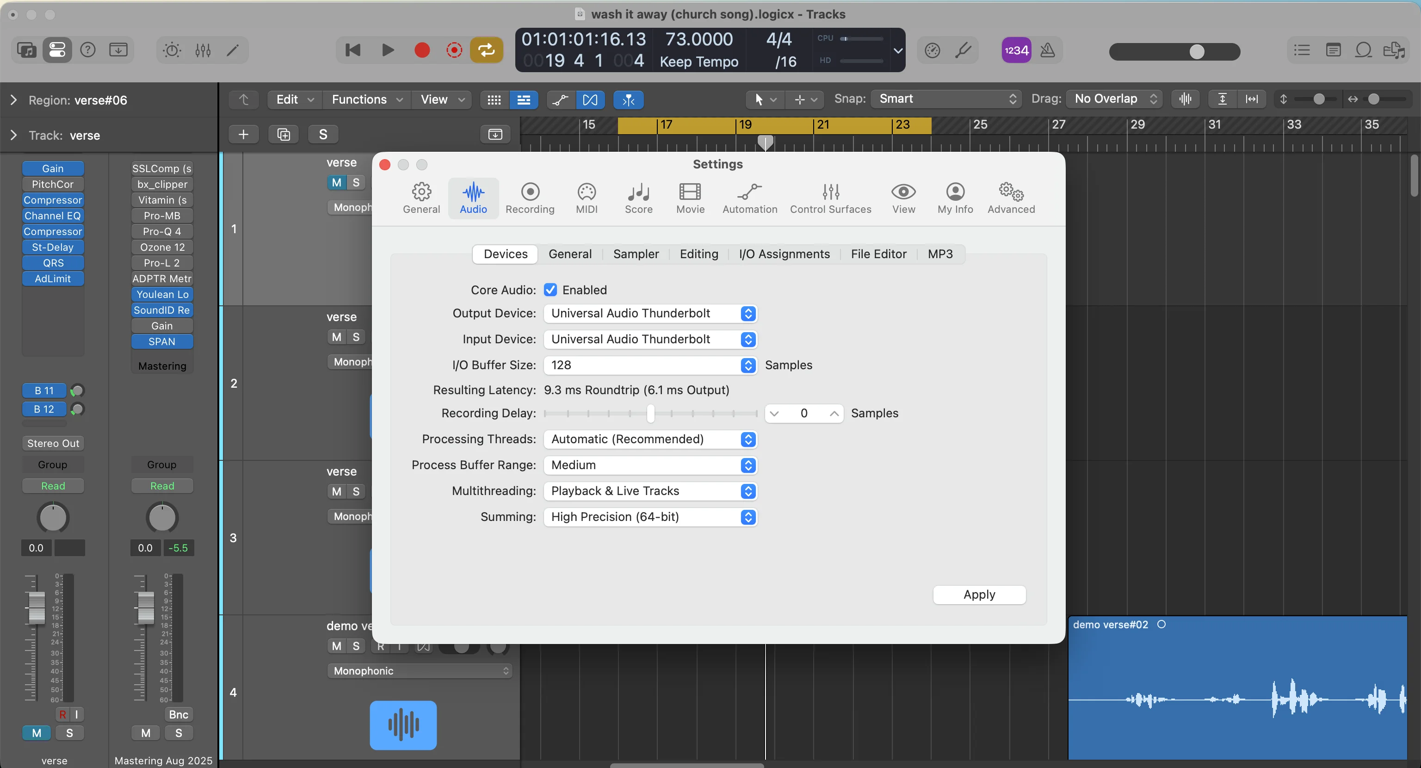Disable the Core Audio Enabled checkbox
The image size is (1421, 768).
pos(551,290)
